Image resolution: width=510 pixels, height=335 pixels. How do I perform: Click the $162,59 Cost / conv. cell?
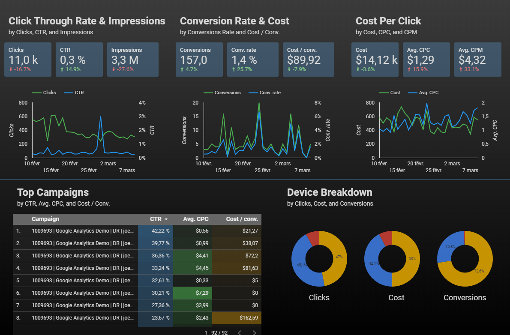(237, 318)
